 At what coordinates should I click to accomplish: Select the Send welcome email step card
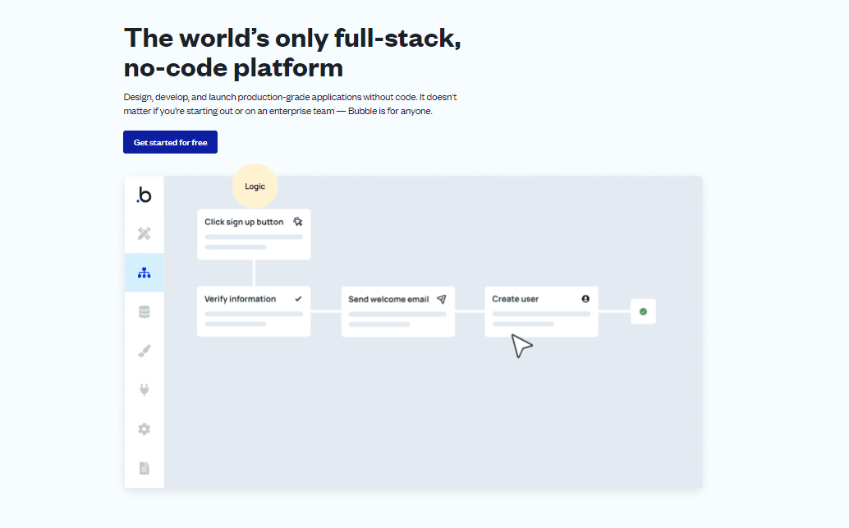click(398, 311)
